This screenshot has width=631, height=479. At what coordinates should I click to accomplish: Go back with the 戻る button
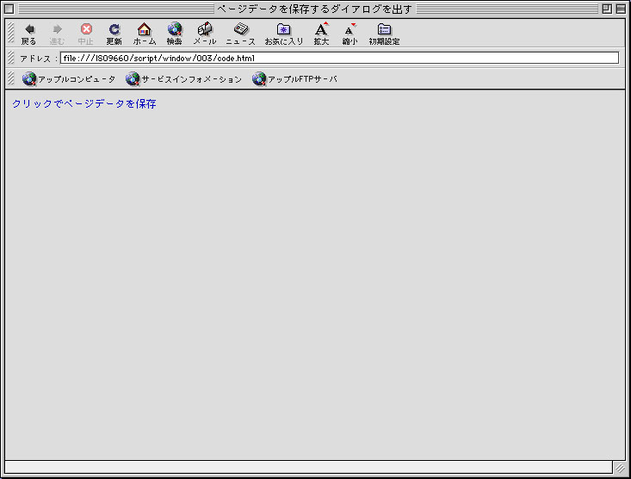coord(28,34)
